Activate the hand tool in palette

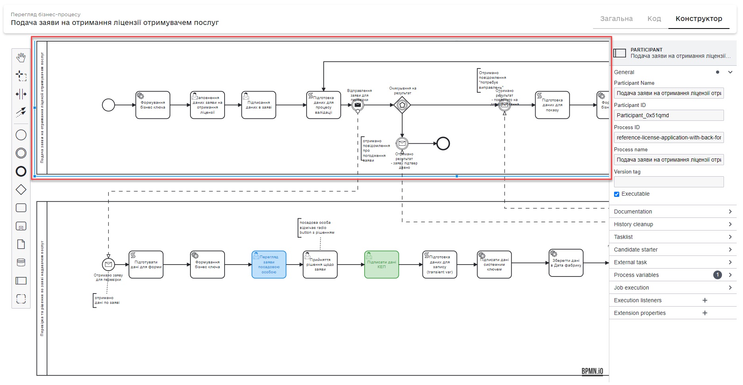point(21,58)
